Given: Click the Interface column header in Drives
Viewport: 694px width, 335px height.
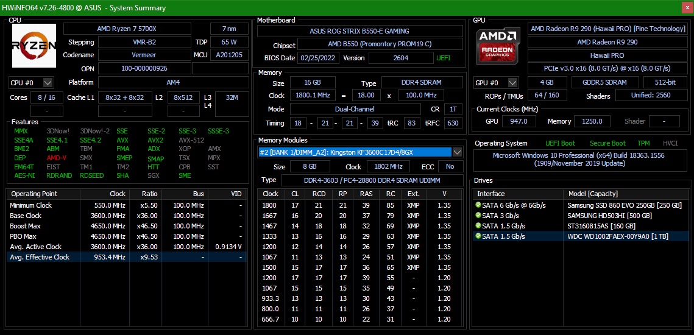Looking at the screenshot, I should click(518, 194).
